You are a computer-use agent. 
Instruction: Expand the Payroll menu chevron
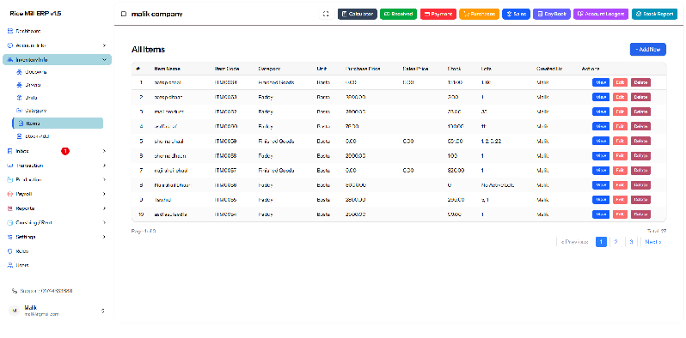point(104,194)
